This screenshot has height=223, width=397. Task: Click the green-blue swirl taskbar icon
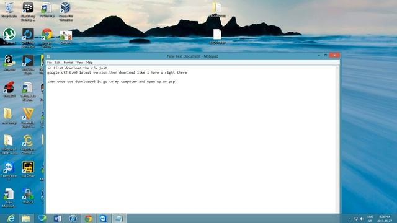pyautogui.click(x=42, y=218)
